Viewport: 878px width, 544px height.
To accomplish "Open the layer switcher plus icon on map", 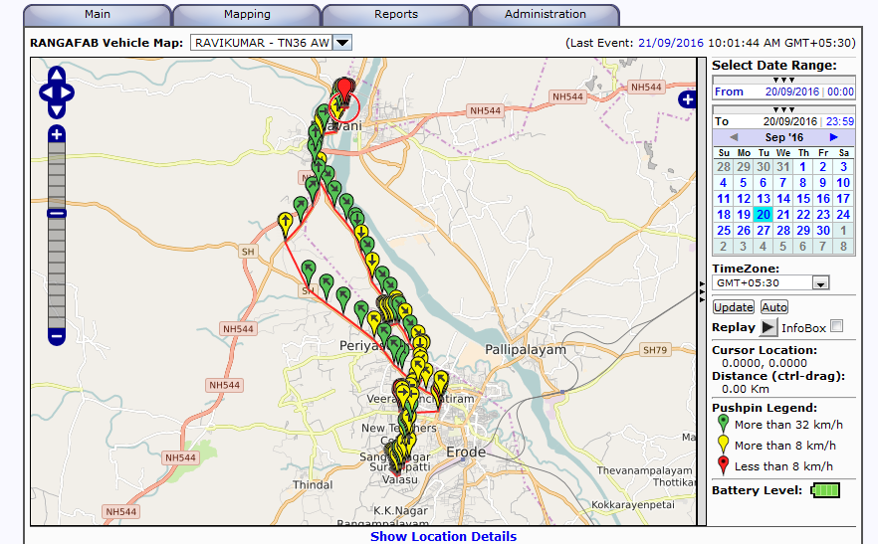I will click(687, 99).
